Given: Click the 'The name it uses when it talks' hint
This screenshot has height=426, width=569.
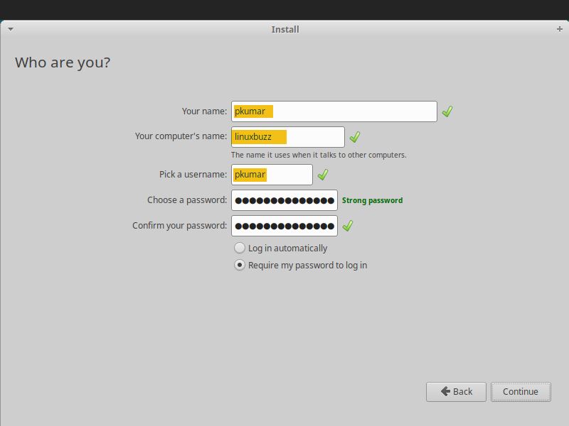Looking at the screenshot, I should tap(319, 155).
